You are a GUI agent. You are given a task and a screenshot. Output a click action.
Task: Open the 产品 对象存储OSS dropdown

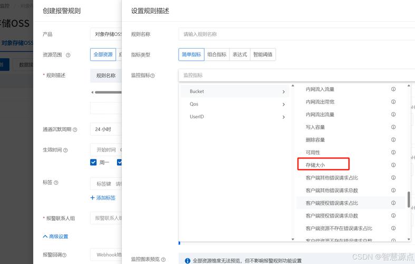tap(106, 34)
